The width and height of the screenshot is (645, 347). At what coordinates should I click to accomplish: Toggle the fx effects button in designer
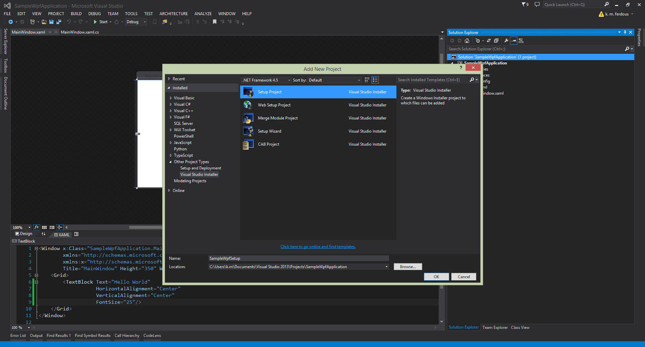[37, 227]
